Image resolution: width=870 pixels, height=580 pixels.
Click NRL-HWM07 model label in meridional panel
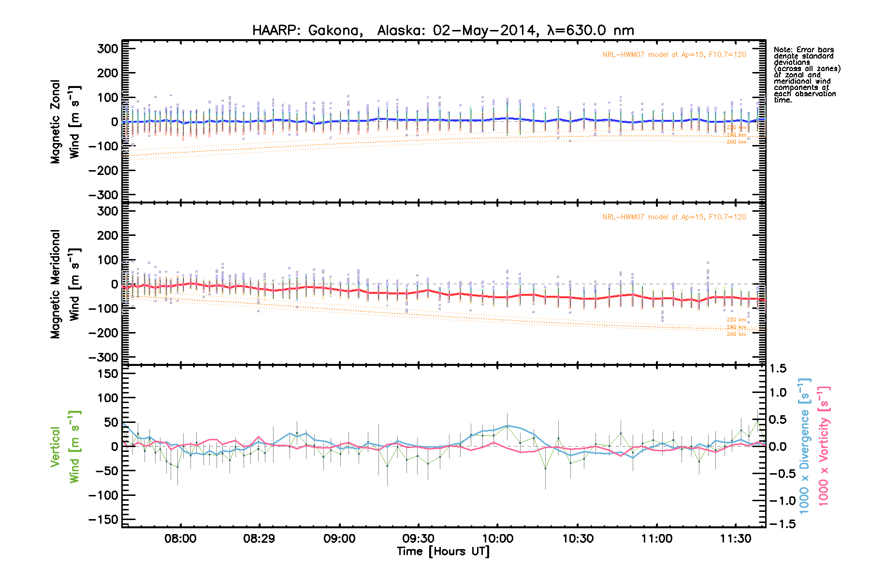[674, 217]
